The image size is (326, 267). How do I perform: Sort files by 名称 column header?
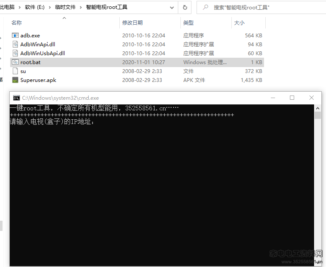click(17, 23)
